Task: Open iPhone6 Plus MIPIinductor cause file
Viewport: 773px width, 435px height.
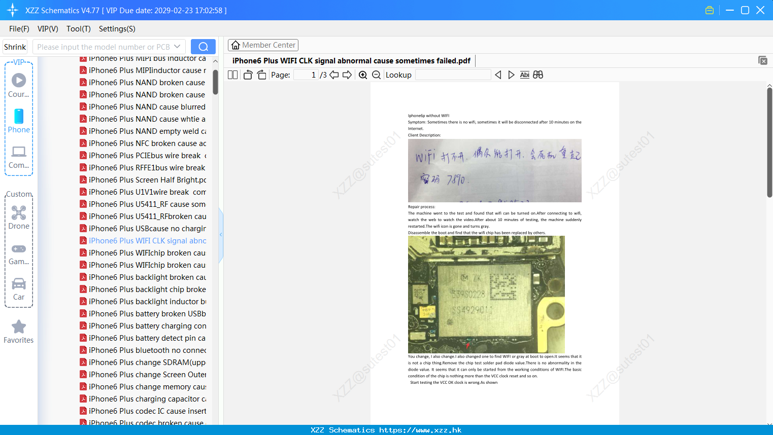Action: [143, 70]
